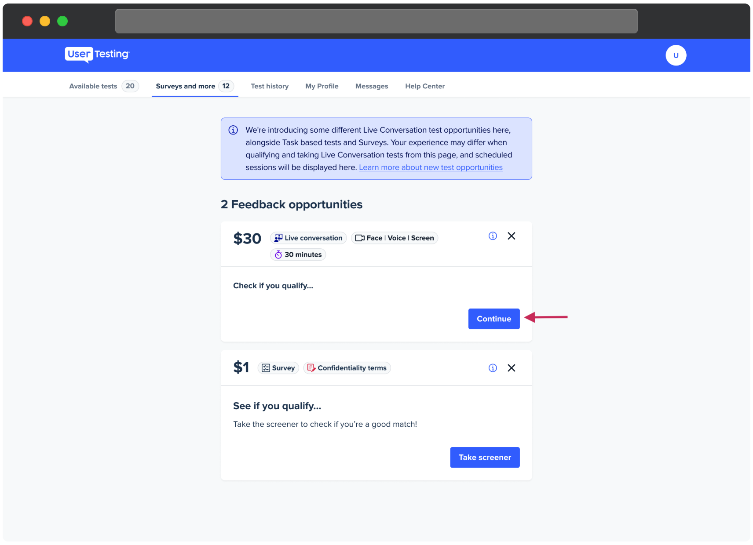Open the Test history tab
The image size is (753, 545).
coord(270,86)
